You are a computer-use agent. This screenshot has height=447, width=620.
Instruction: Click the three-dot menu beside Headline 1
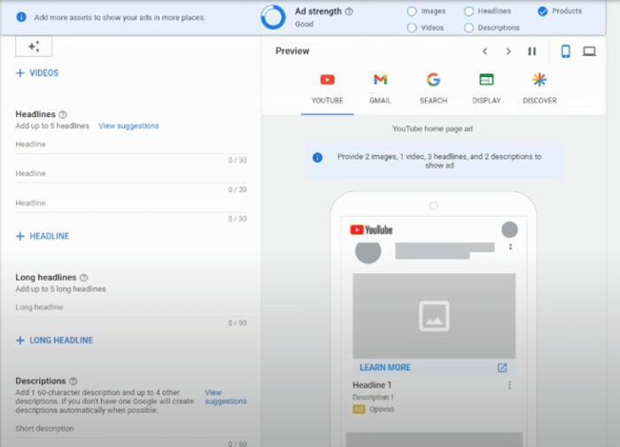pos(509,385)
